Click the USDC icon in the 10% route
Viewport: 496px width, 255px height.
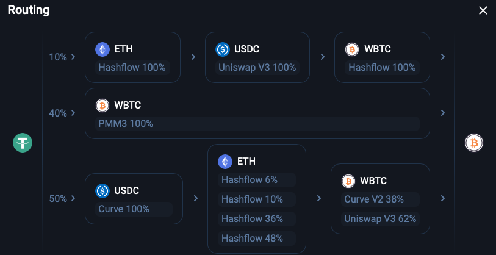click(223, 49)
